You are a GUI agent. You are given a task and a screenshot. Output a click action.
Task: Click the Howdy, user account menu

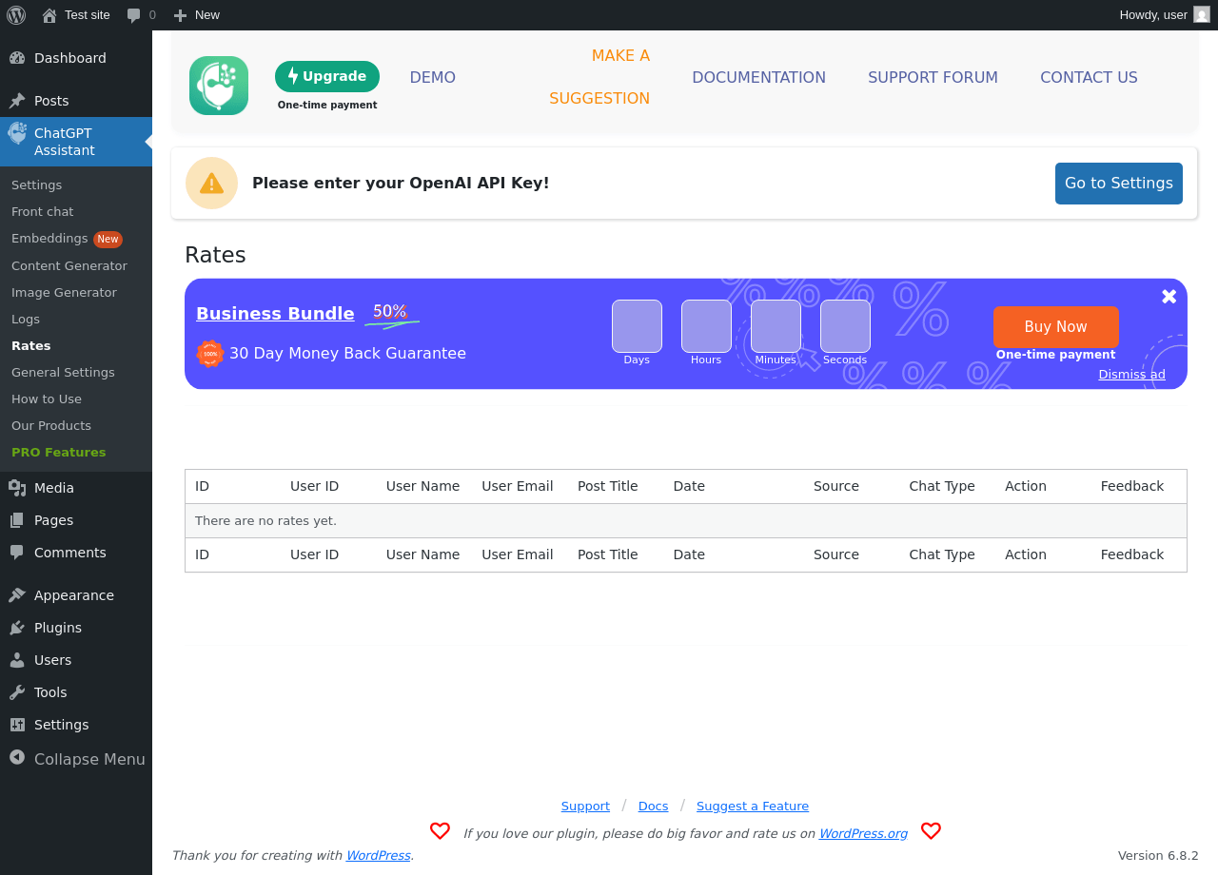pyautogui.click(x=1164, y=15)
